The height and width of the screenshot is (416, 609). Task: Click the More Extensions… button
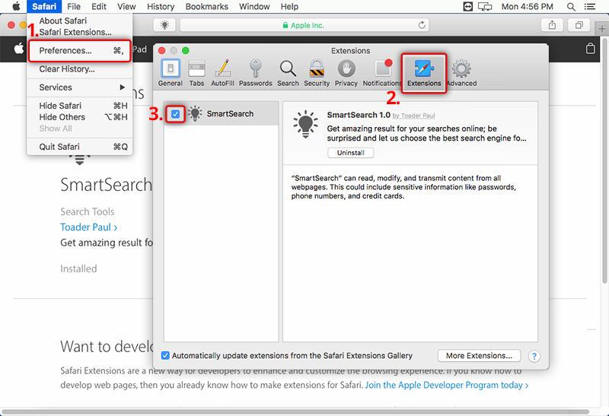(479, 355)
